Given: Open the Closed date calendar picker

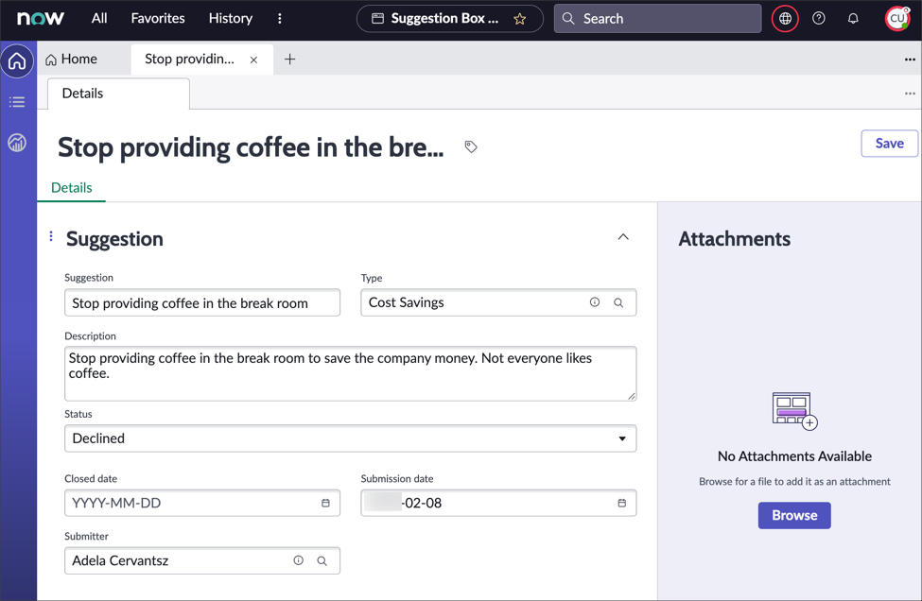Looking at the screenshot, I should tap(327, 503).
